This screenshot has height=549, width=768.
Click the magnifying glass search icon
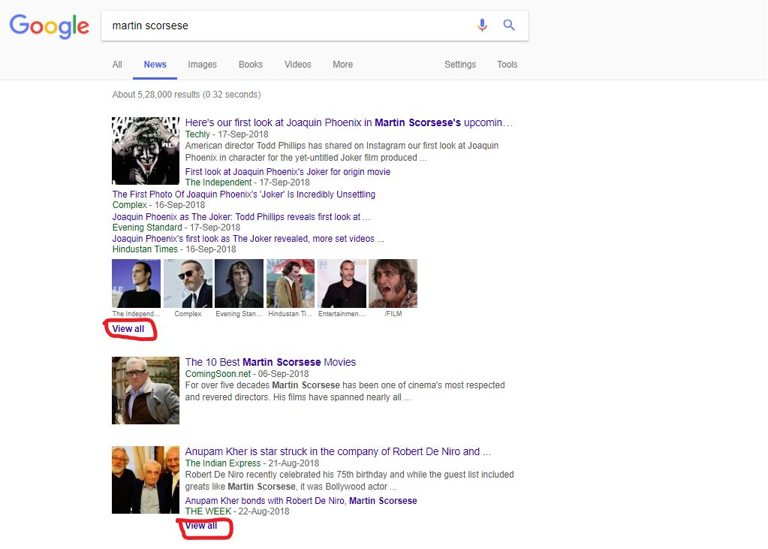tap(509, 25)
